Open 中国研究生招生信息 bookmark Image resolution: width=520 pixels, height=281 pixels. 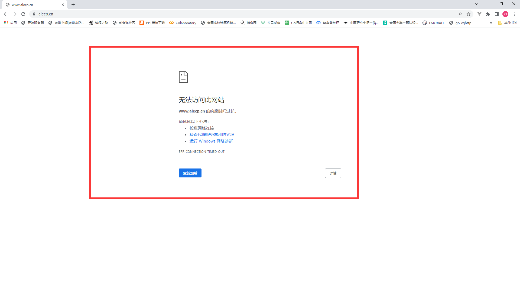(x=361, y=23)
